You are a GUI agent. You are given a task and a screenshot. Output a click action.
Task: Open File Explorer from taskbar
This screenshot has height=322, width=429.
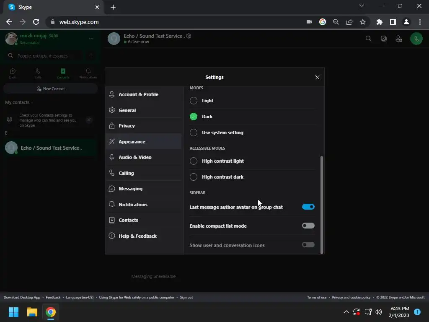[x=32, y=312]
